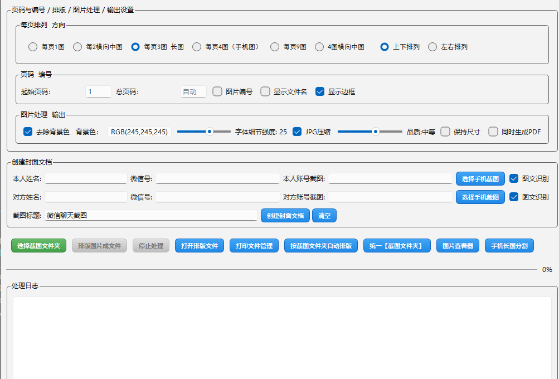Open 打开排版文件
Image resolution: width=559 pixels, height=379 pixels.
200,246
